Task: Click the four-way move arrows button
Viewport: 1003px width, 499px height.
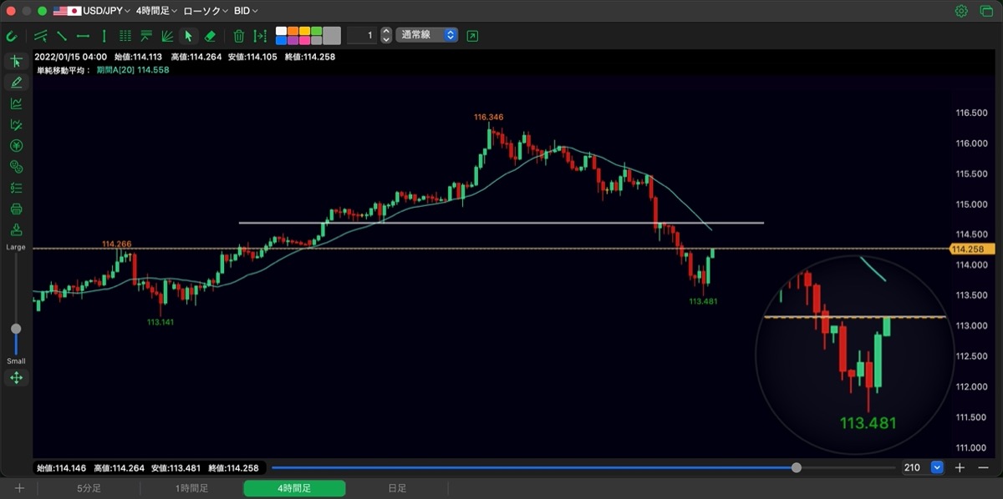Action: pyautogui.click(x=16, y=378)
